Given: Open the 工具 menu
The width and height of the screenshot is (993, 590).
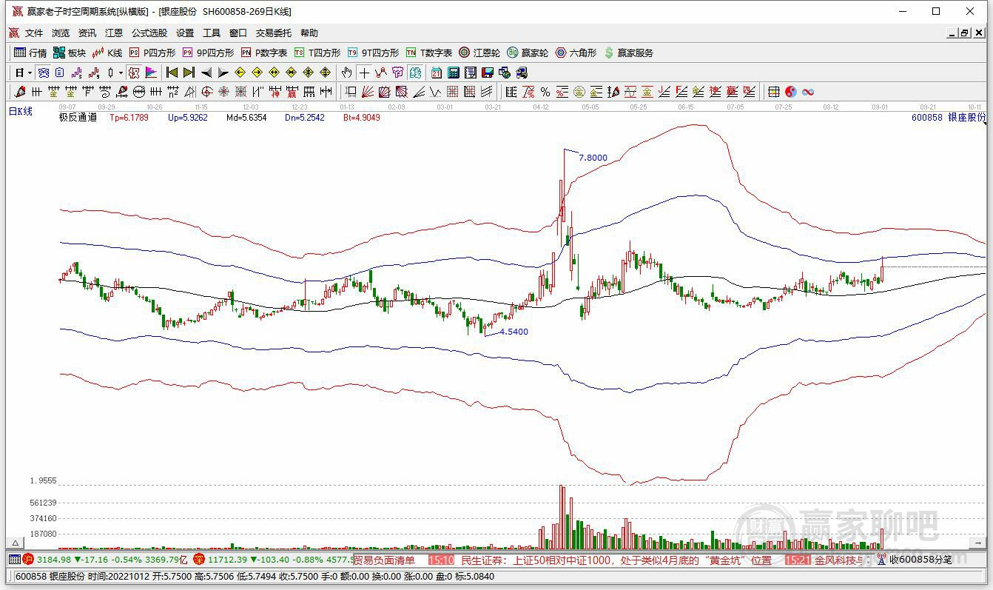Looking at the screenshot, I should tap(212, 33).
